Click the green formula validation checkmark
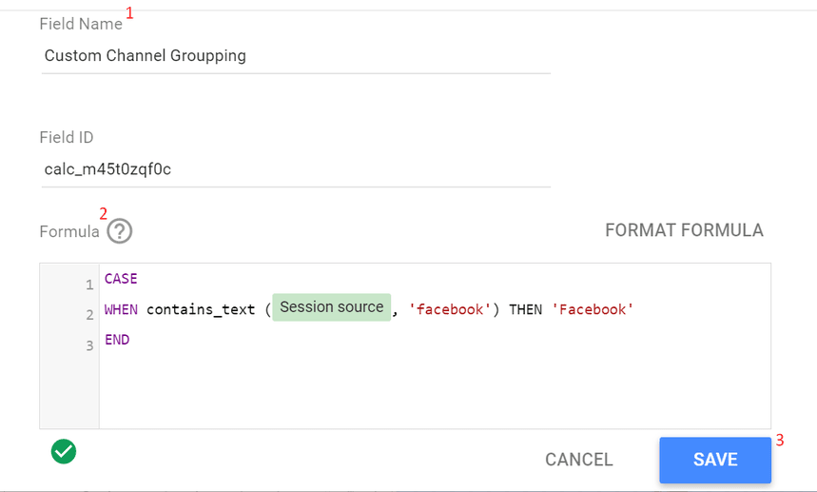 coord(64,452)
